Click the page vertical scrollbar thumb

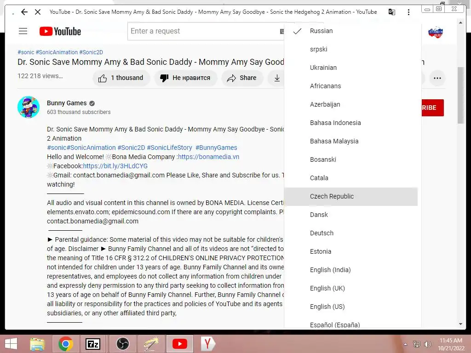[x=460, y=95]
